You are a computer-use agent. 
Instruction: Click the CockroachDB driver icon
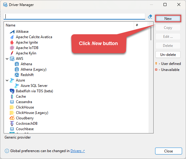tap(12, 124)
